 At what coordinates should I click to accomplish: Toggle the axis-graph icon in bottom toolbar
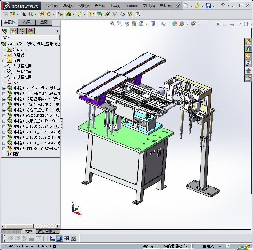coord(52,238)
